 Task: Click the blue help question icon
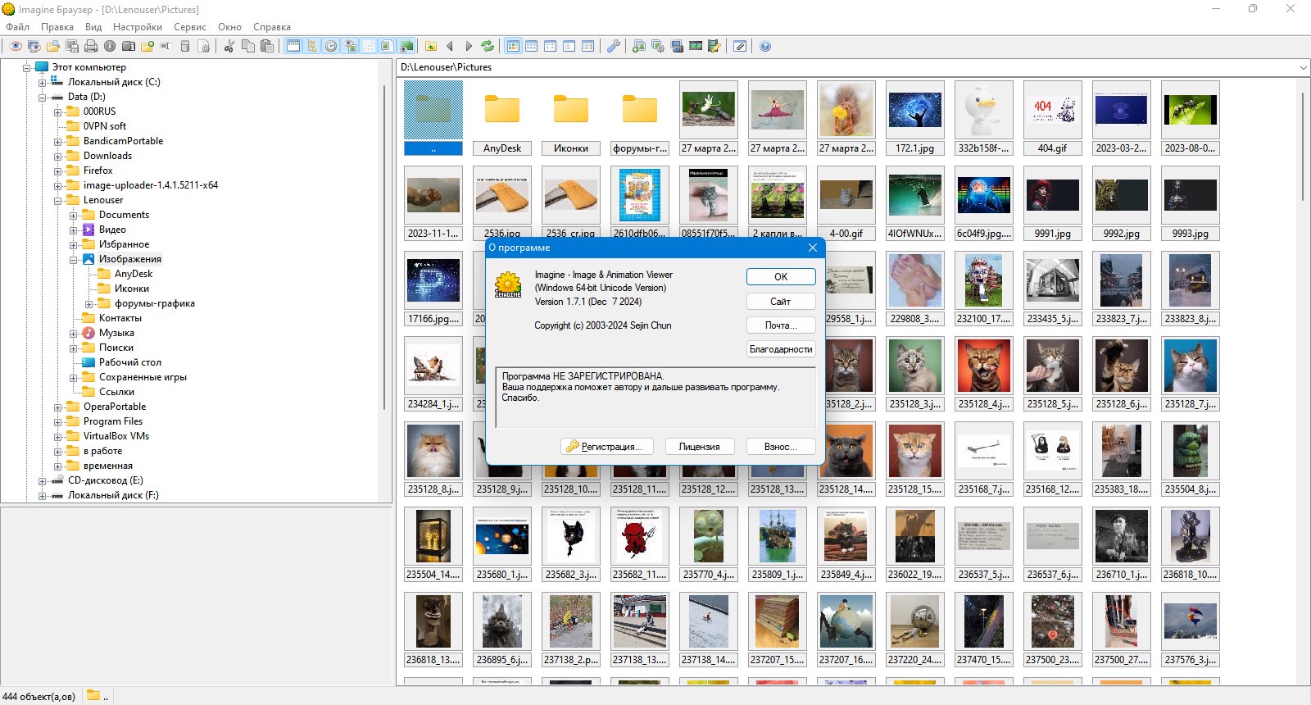(x=764, y=46)
